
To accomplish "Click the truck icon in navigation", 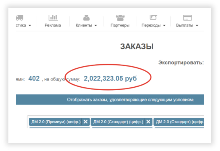I will click(x=20, y=18).
